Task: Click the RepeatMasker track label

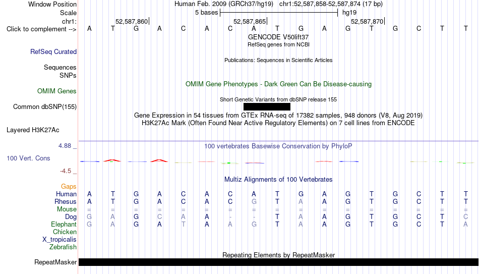Action: pyautogui.click(x=55, y=262)
